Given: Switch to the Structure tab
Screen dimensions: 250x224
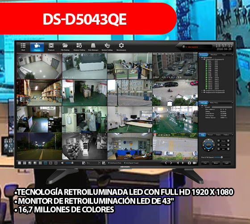Looking at the screenshot, I should [x=214, y=55].
